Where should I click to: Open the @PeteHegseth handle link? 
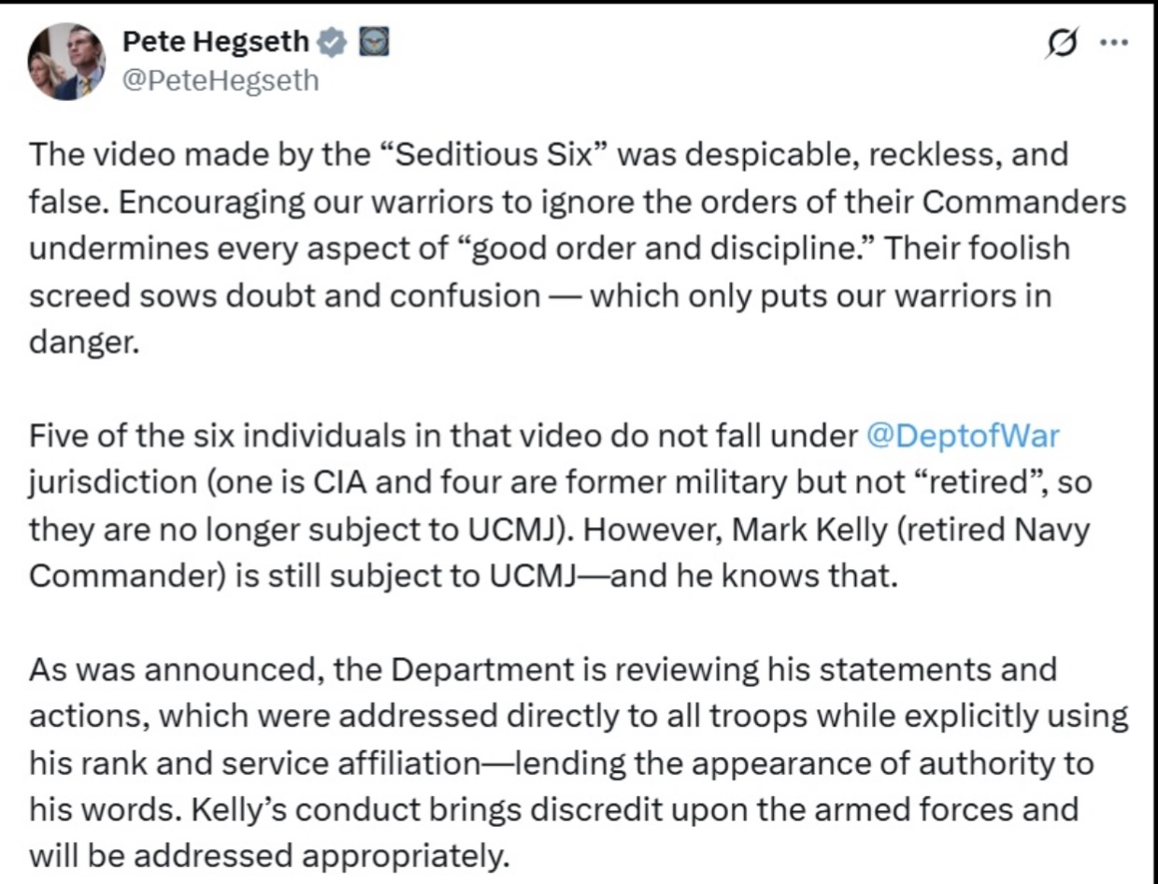tap(221, 80)
